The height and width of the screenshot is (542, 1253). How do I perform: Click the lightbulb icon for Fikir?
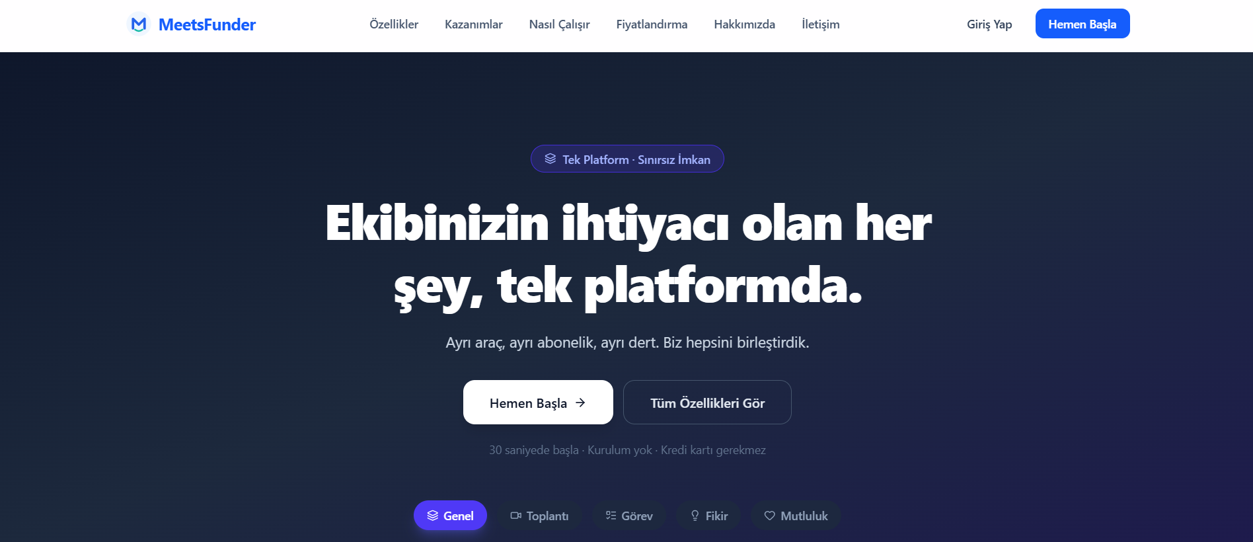[x=695, y=516]
